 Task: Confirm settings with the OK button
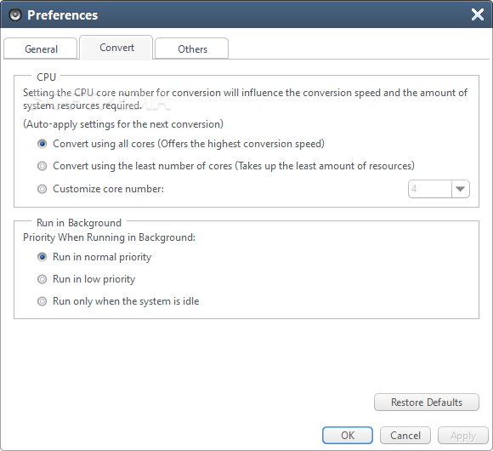tap(348, 436)
